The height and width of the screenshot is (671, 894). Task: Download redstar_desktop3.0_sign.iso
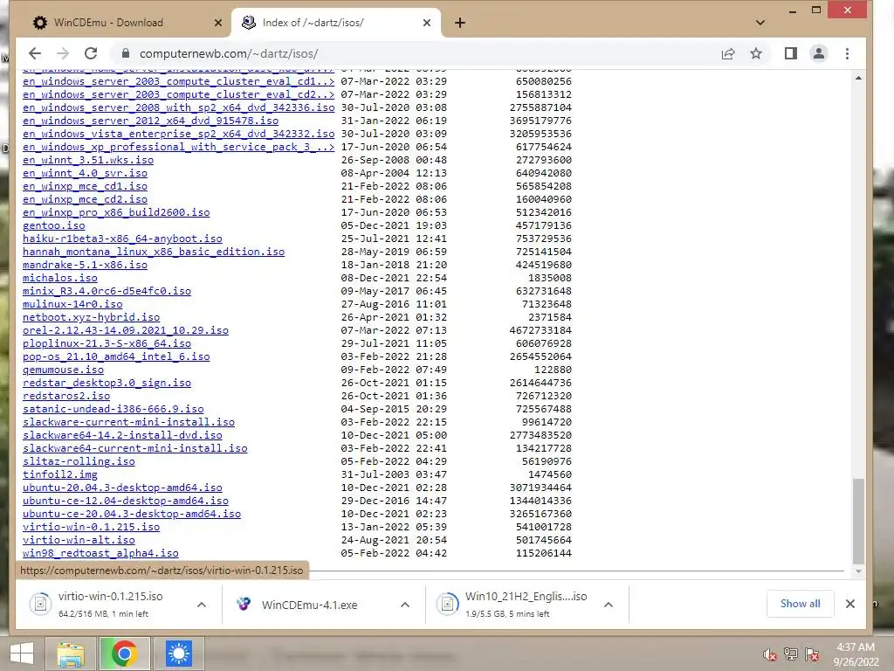click(x=107, y=383)
